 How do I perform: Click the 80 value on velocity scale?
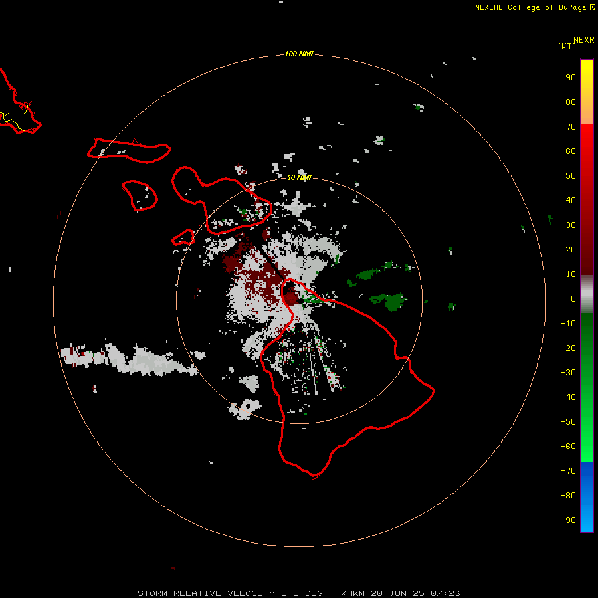tap(571, 102)
